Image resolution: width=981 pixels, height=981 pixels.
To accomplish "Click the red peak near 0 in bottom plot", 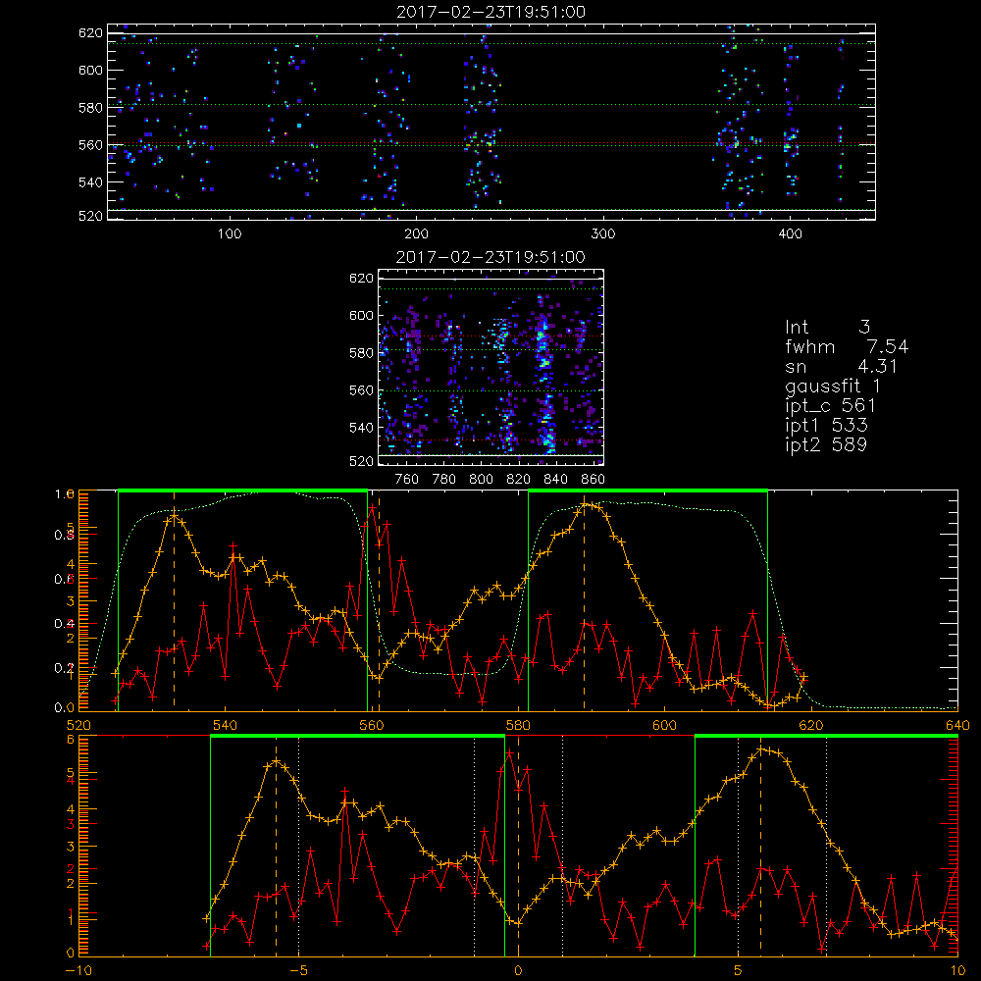I will click(509, 752).
